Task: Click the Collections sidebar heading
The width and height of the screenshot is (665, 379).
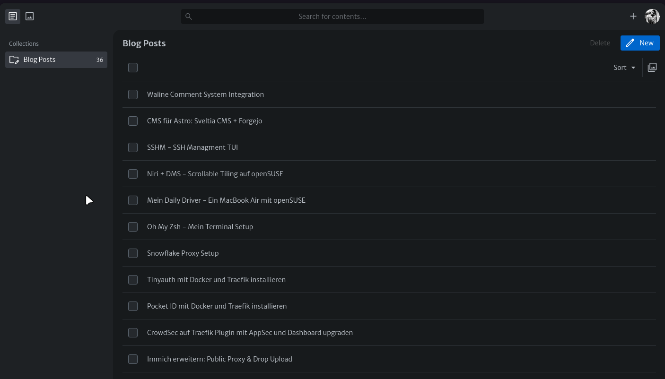Action: [24, 43]
